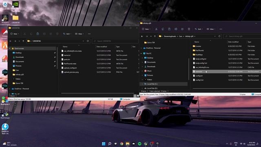Click Copy icon in Infinity q50 window
Screen dimensions: 261x147
point(163,29)
